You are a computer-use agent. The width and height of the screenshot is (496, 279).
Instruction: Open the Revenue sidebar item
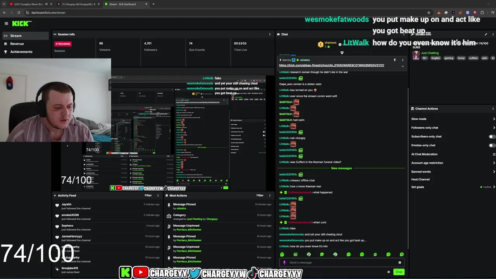pyautogui.click(x=25, y=44)
